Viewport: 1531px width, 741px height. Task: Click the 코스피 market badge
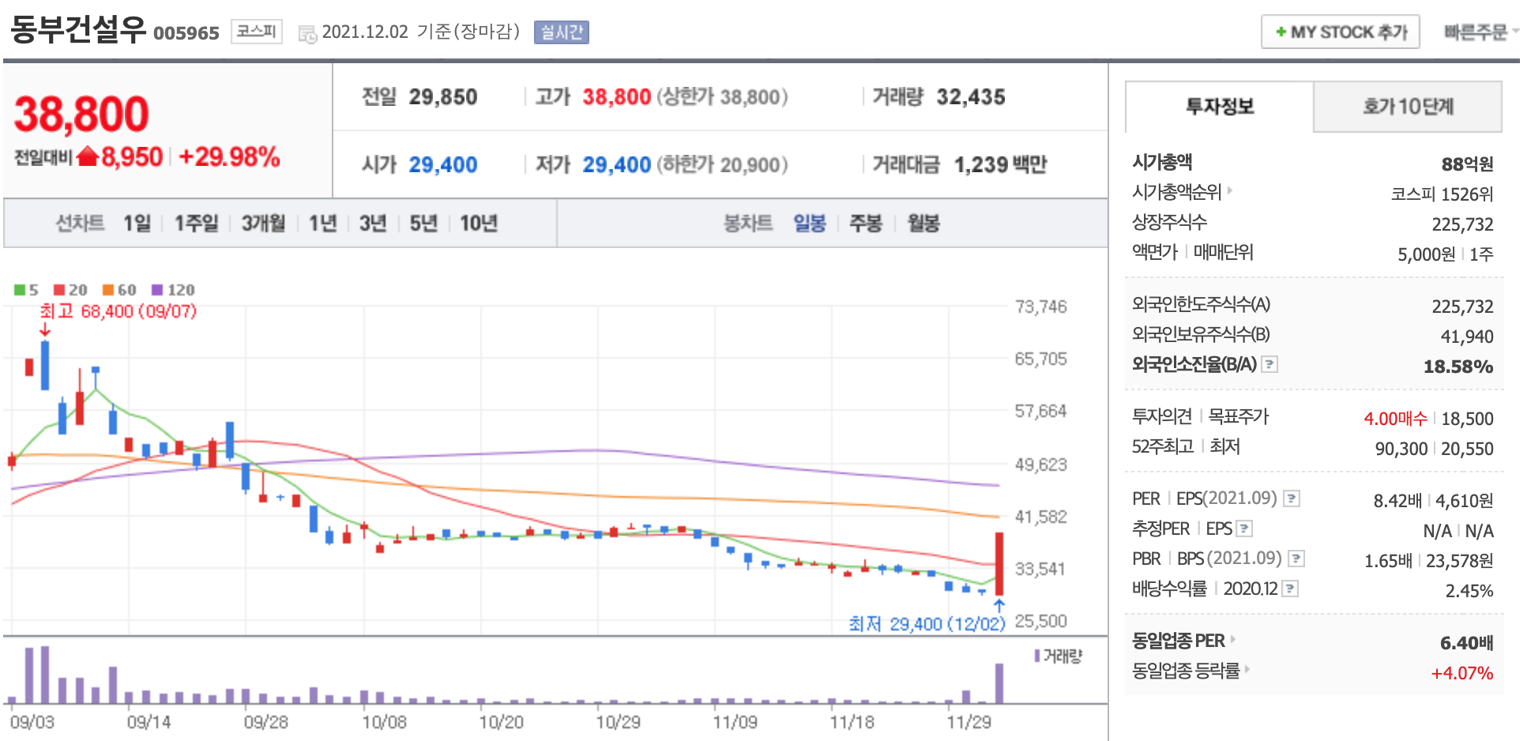(256, 32)
